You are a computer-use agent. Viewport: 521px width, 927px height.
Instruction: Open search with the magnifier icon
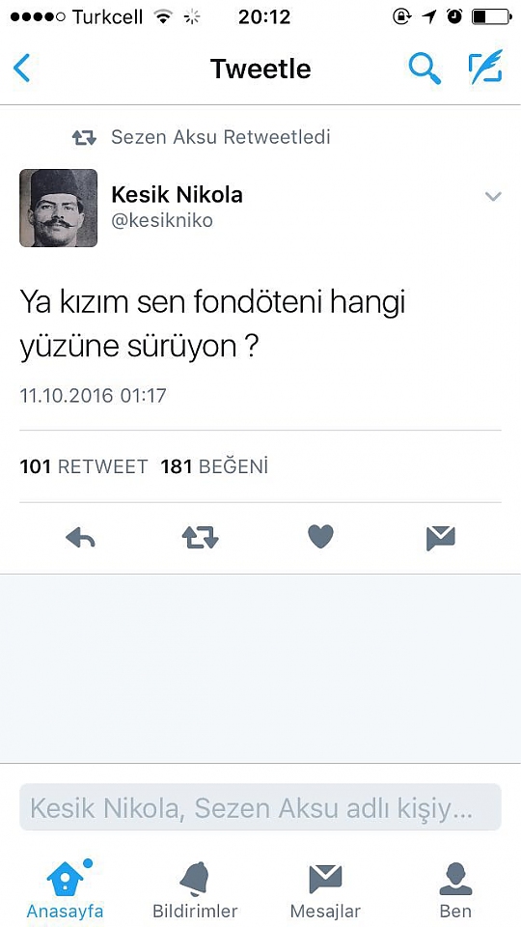[x=425, y=68]
